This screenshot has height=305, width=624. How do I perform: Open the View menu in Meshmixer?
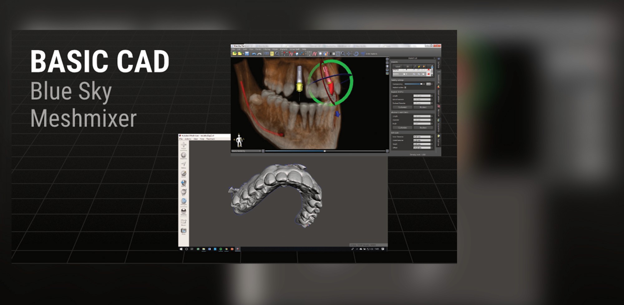pos(196,139)
